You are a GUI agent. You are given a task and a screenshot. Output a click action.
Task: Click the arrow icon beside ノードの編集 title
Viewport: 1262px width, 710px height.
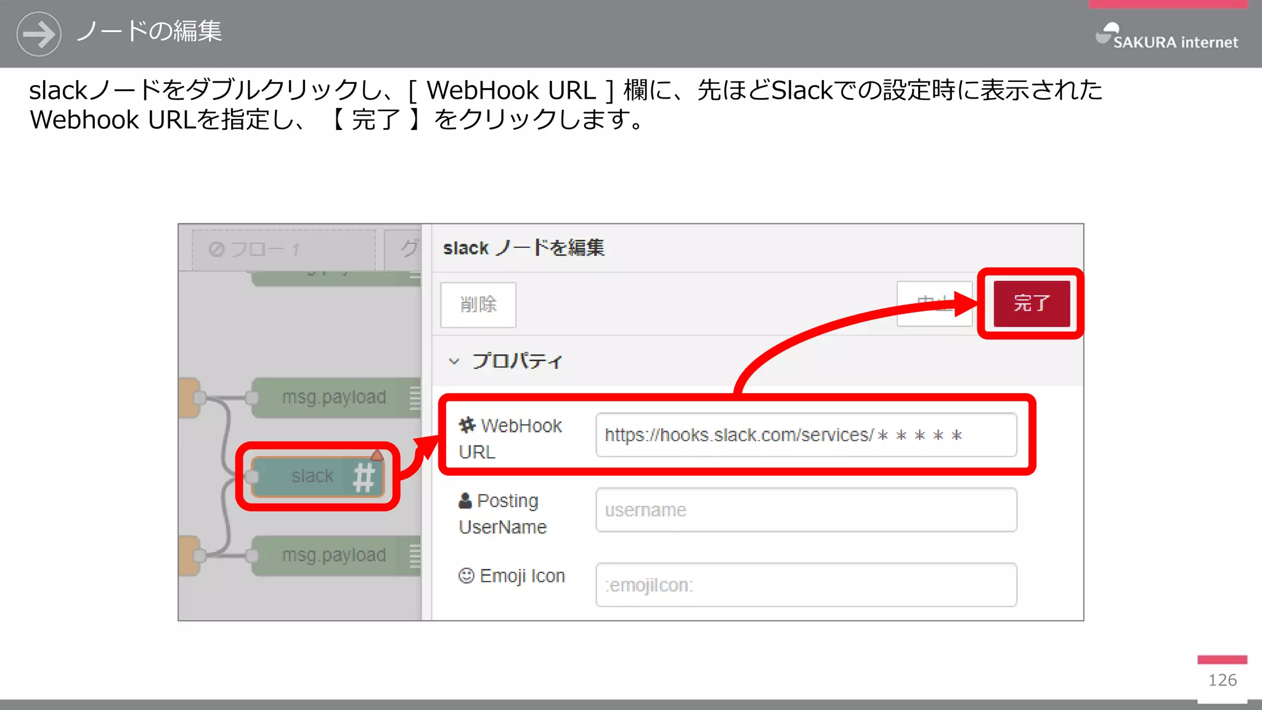[39, 34]
